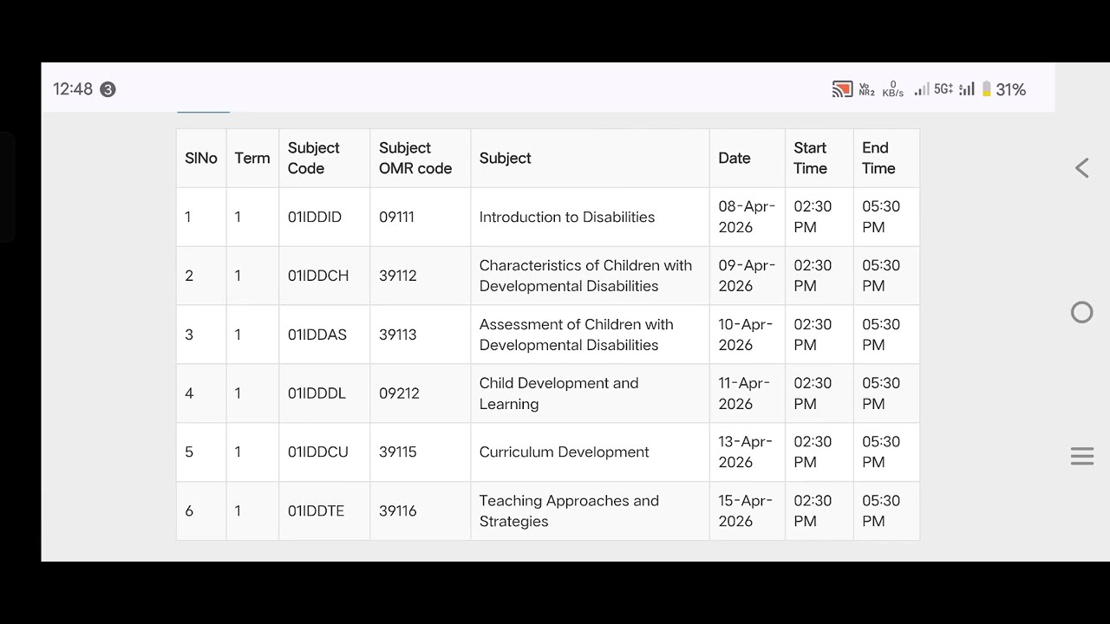1110x624 pixels.
Task: Click Characteristics of Children with Developmental Disabilities
Action: click(x=585, y=276)
